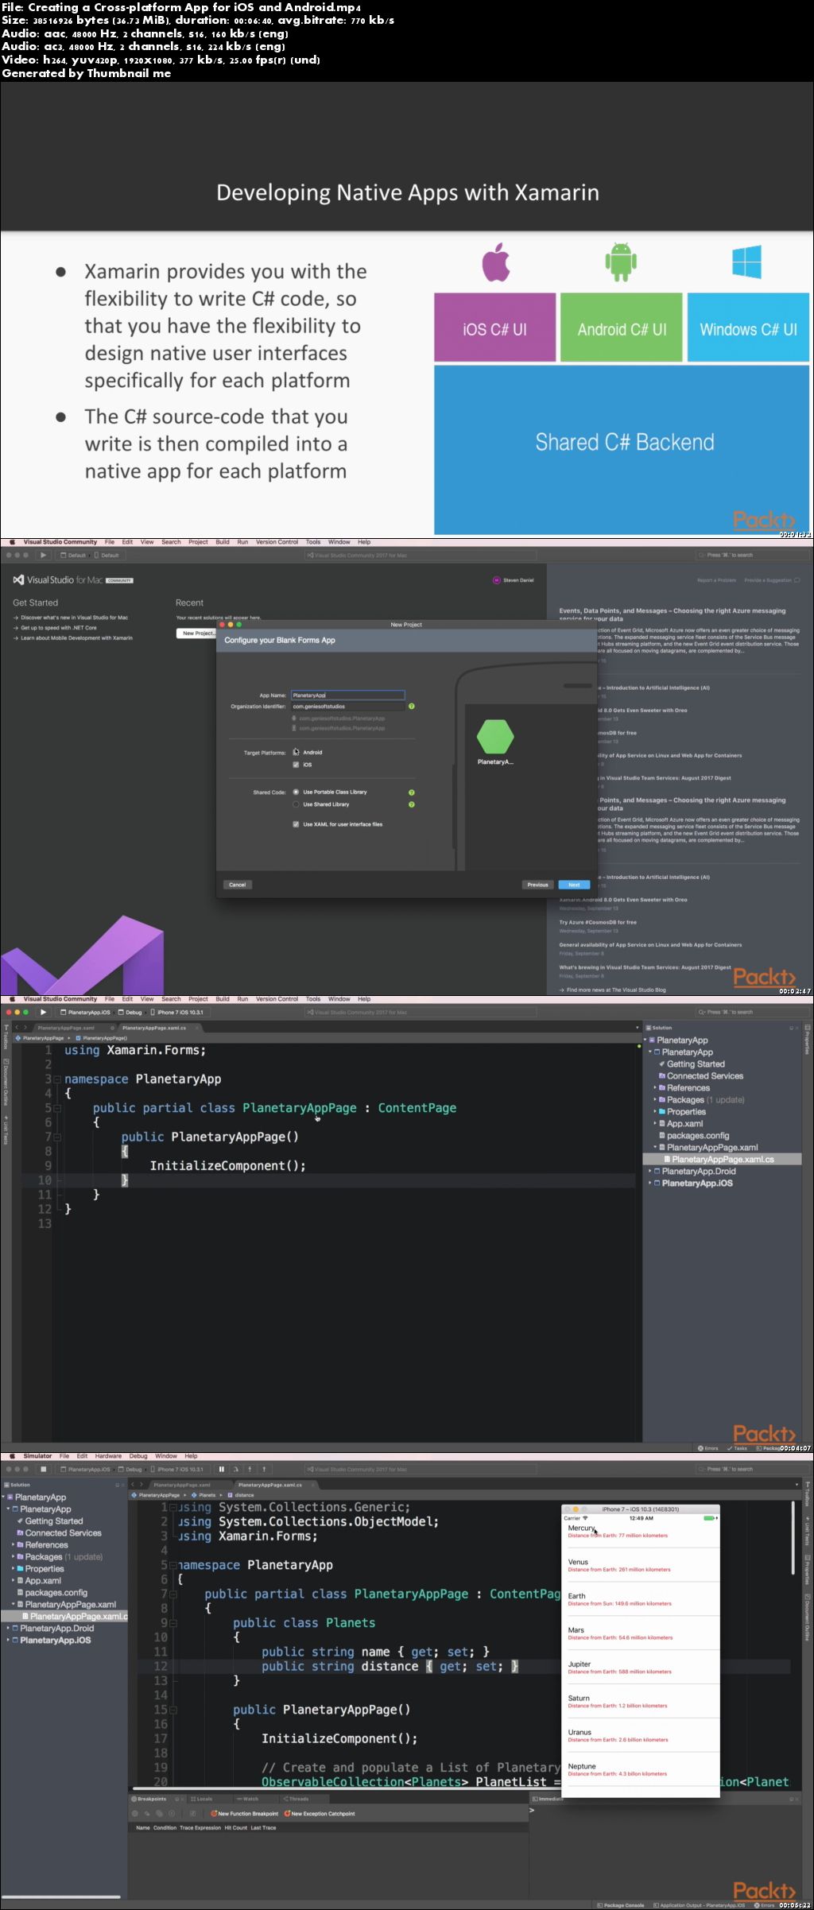This screenshot has width=814, height=1910.
Task: Toggle Use XAML for user interface files
Action: click(297, 824)
